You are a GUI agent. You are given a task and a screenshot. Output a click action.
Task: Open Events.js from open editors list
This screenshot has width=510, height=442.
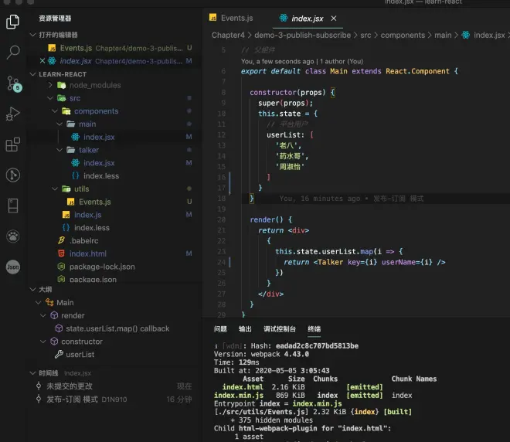click(x=115, y=48)
